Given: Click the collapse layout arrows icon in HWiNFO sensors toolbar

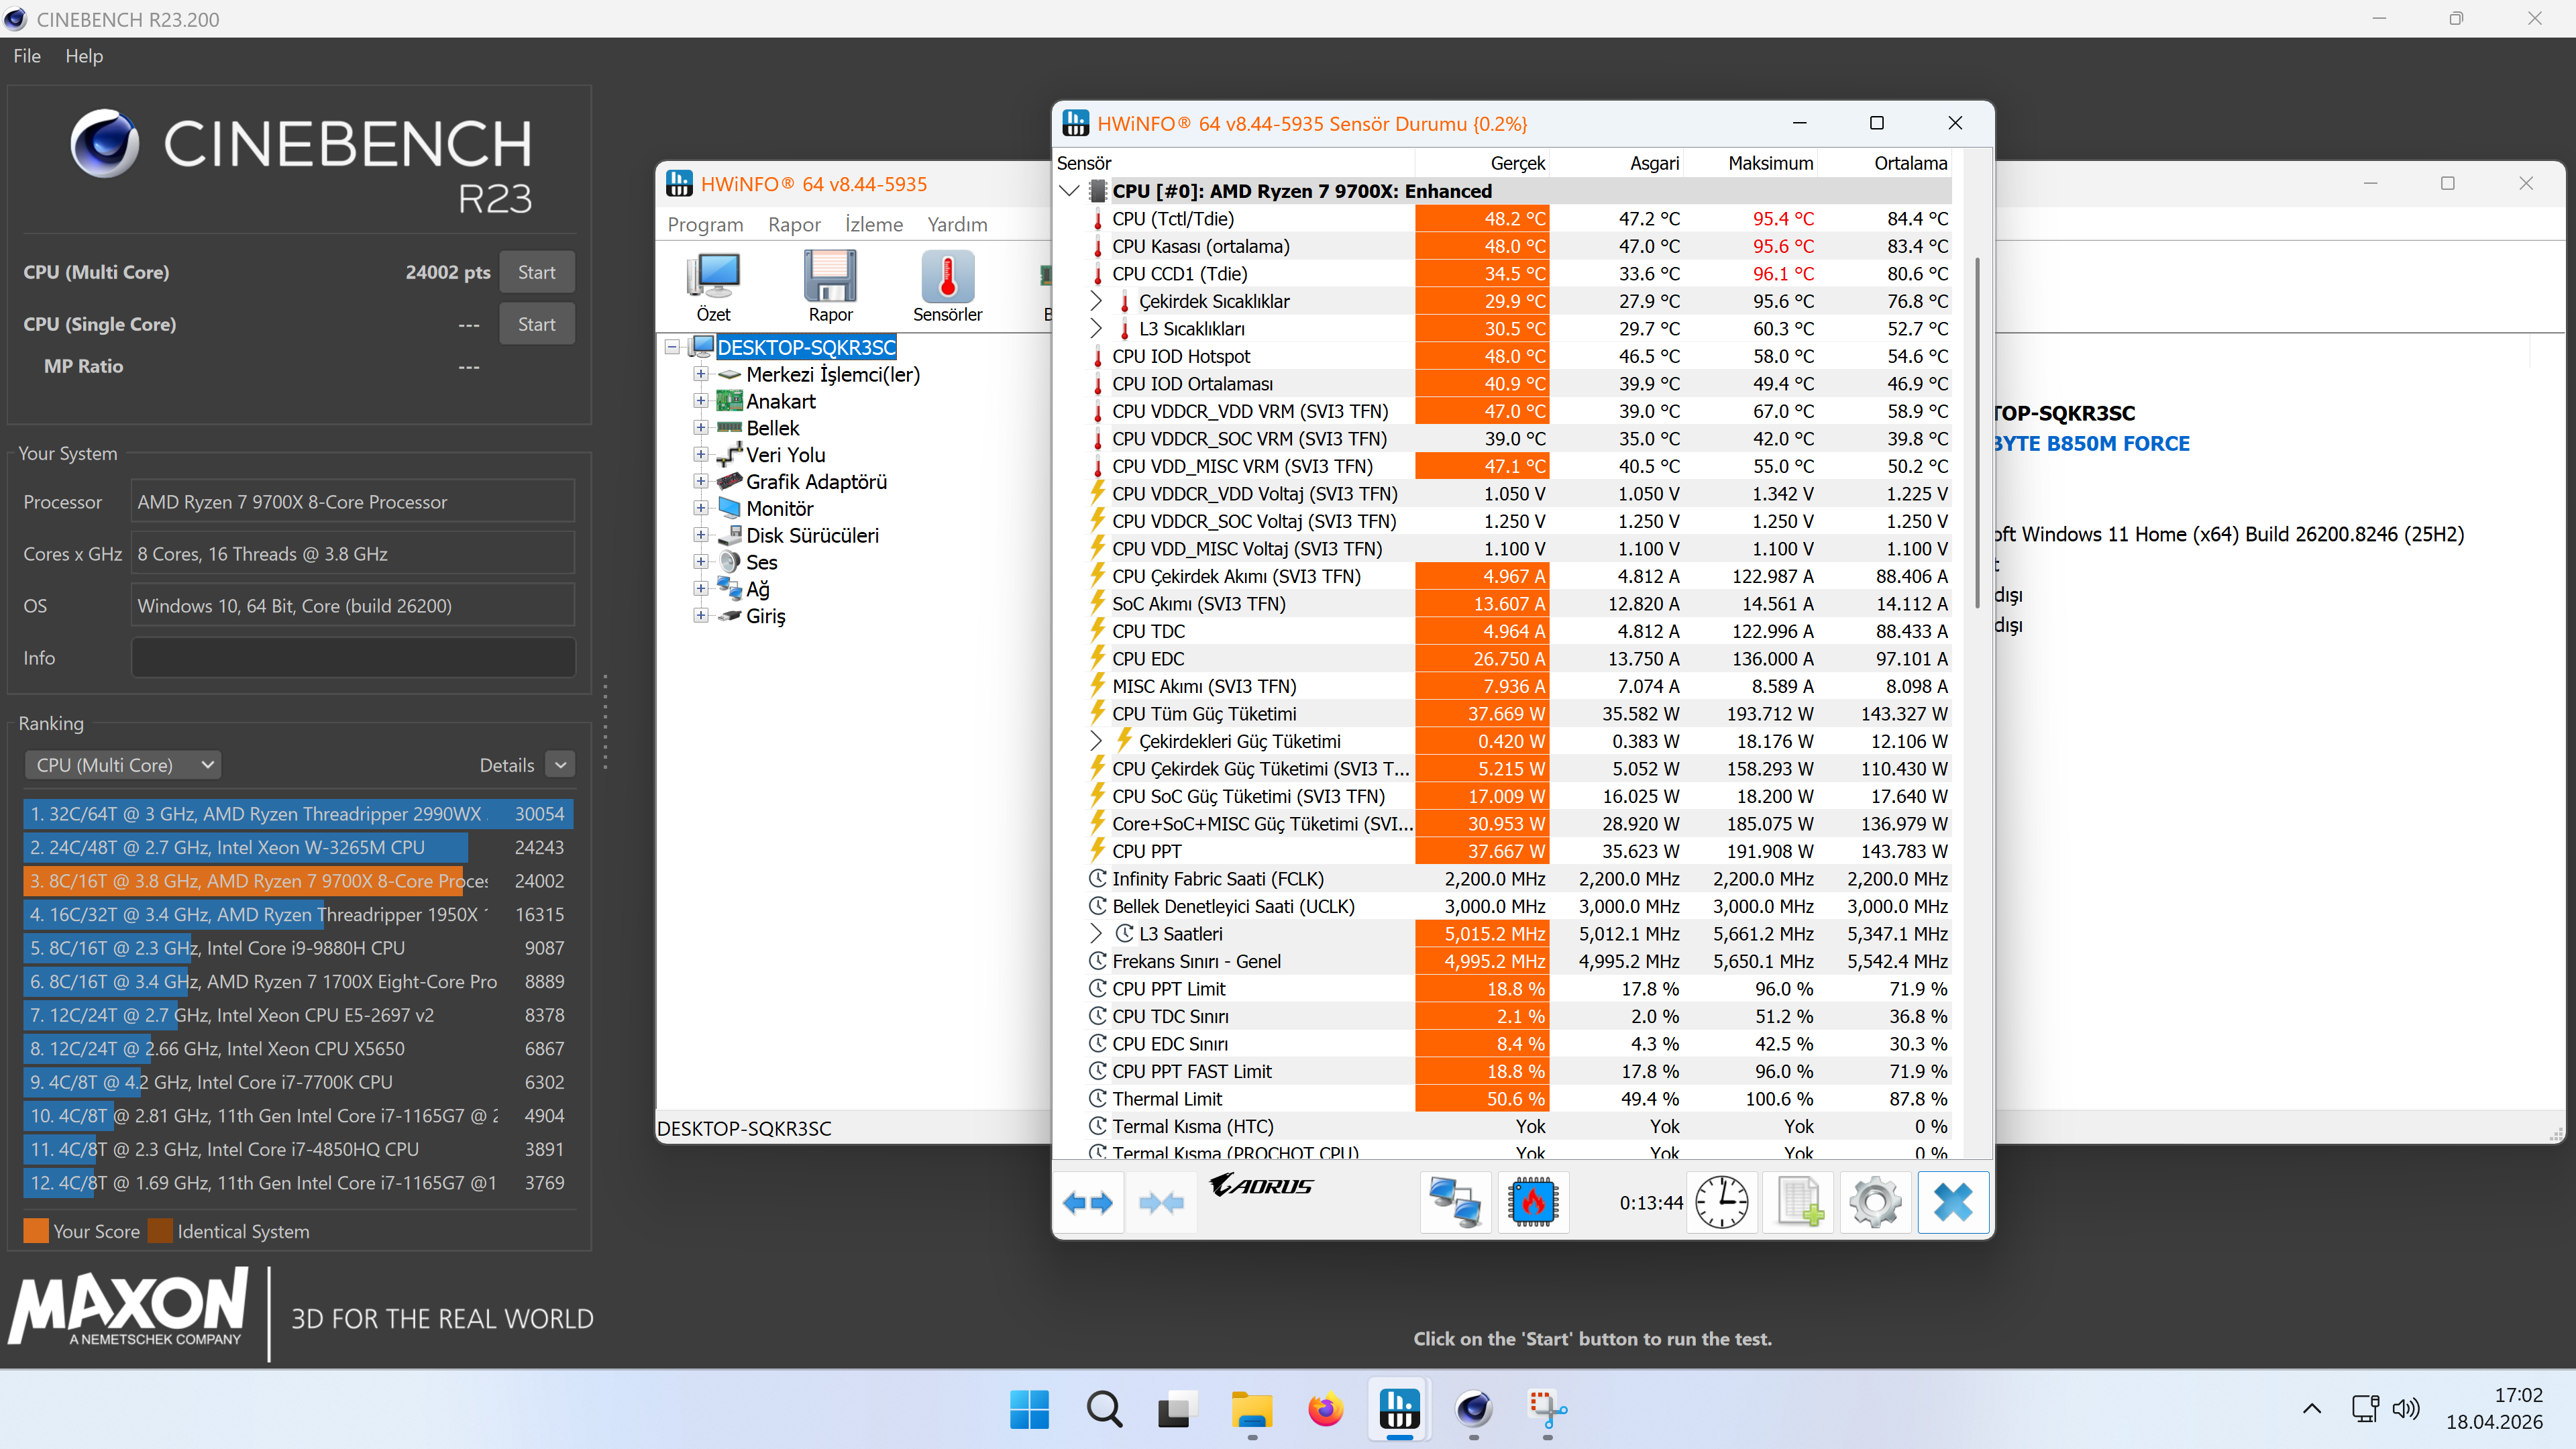Looking at the screenshot, I should (1161, 1202).
